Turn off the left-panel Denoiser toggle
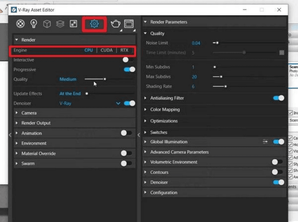The image size is (298, 222). [129, 103]
